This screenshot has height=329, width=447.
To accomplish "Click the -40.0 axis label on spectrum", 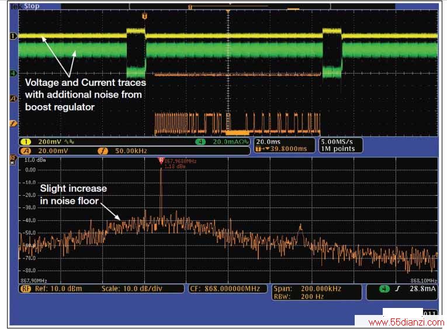I will click(30, 220).
